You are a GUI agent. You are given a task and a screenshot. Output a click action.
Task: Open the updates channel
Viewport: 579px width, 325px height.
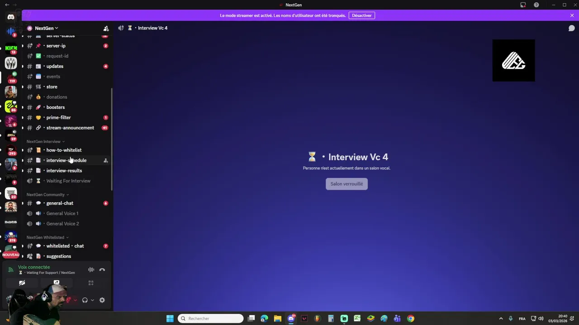(67, 66)
